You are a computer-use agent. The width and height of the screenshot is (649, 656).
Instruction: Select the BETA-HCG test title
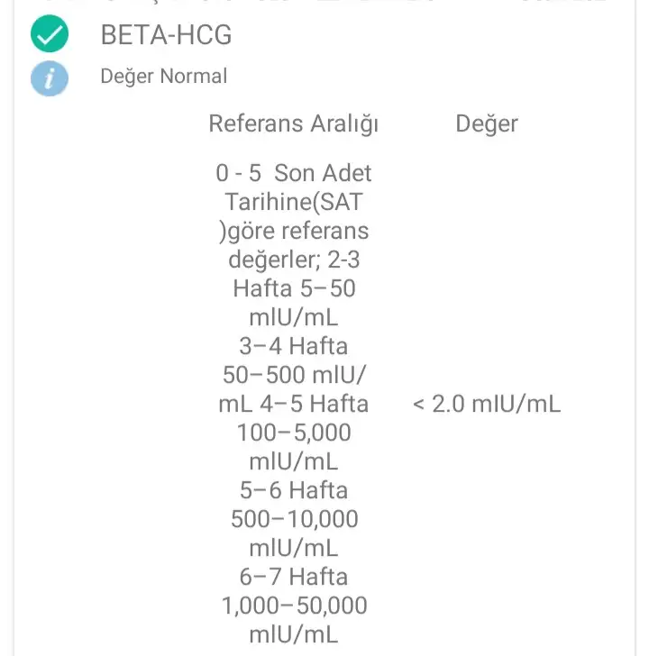click(x=166, y=35)
